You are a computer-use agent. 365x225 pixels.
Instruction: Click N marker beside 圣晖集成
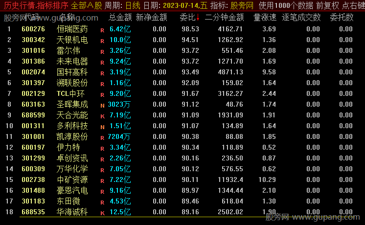tap(102, 106)
